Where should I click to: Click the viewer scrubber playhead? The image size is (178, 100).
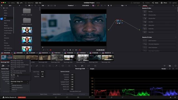(x=43, y=47)
